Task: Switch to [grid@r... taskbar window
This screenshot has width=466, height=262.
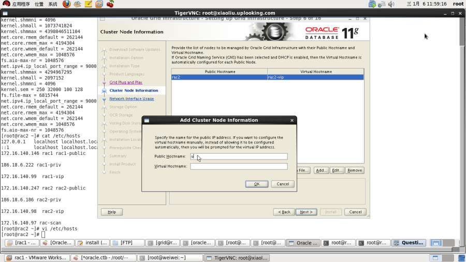Action: pyautogui.click(x=163, y=243)
